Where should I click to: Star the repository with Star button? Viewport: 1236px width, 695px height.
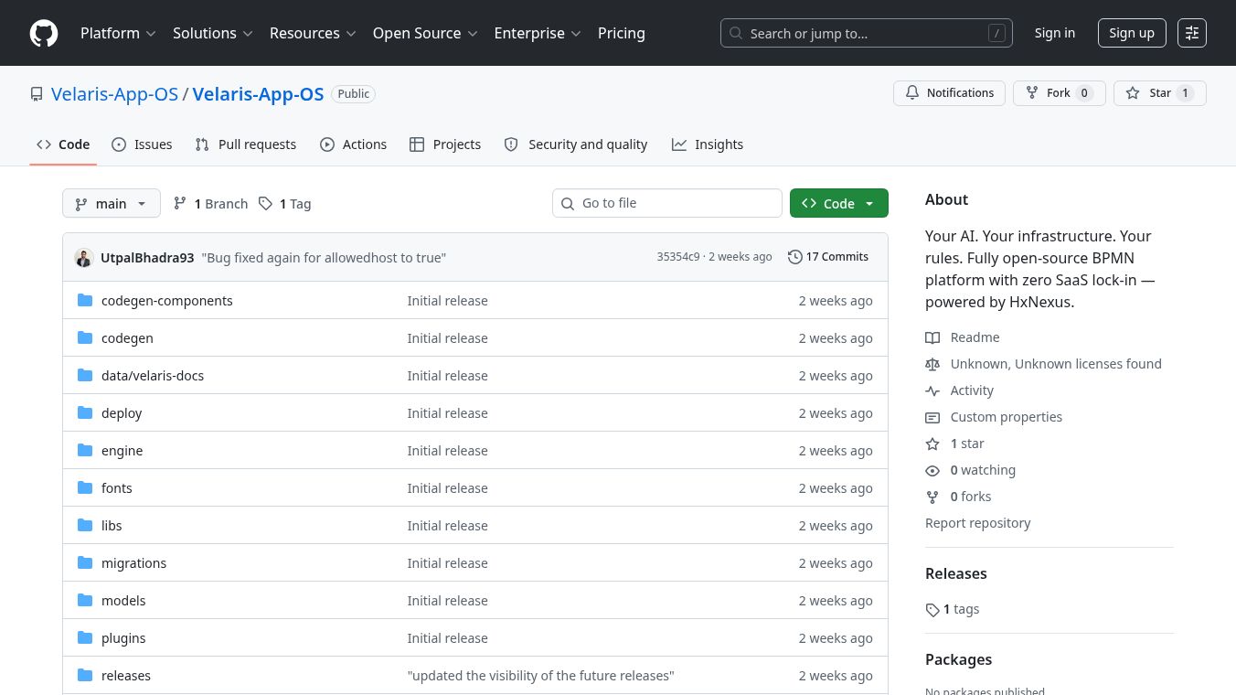(1160, 93)
